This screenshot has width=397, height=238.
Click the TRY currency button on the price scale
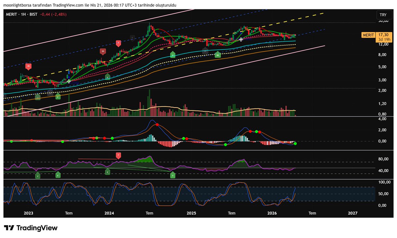[x=383, y=15]
